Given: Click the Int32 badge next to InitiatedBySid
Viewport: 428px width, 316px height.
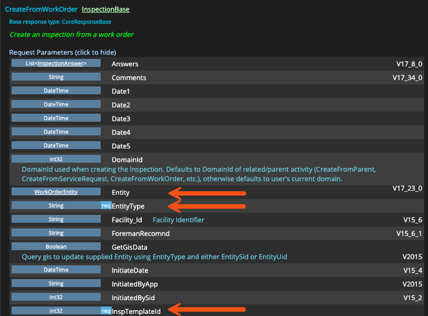Looking at the screenshot, I should coord(56,297).
